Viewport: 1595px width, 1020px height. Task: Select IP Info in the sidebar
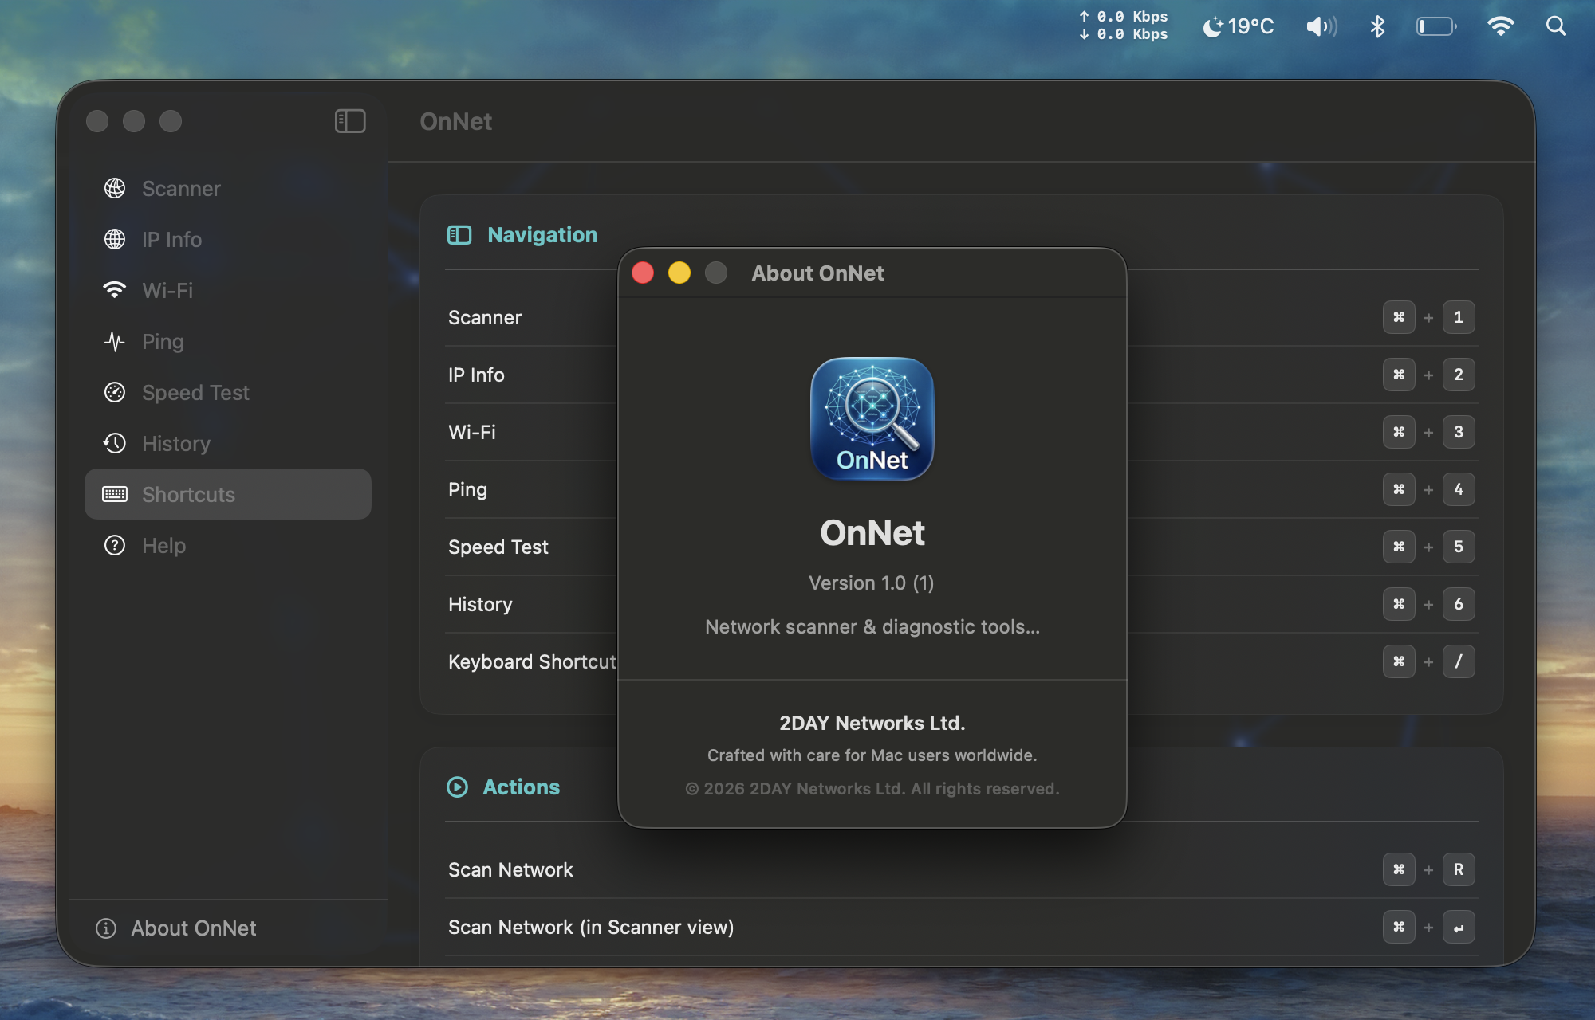[x=227, y=240]
